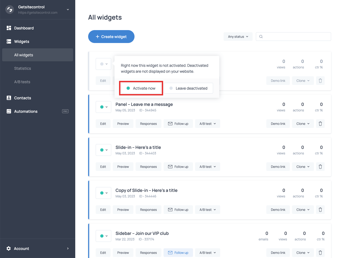The height and width of the screenshot is (258, 344).
Task: Click the Getsitecontrol logo icon
Action: (10, 10)
